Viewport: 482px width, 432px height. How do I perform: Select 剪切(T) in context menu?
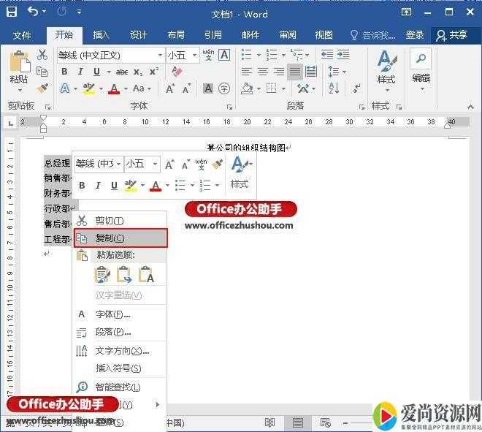pyautogui.click(x=120, y=220)
